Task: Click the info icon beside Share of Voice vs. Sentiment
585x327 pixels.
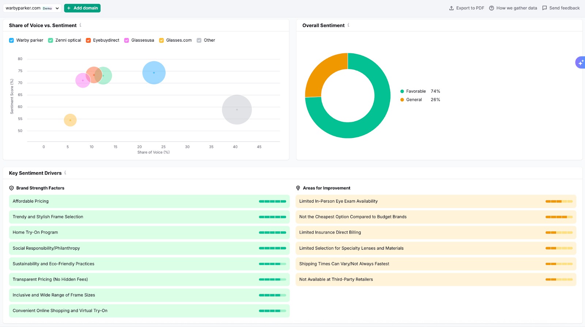Action: click(x=80, y=25)
